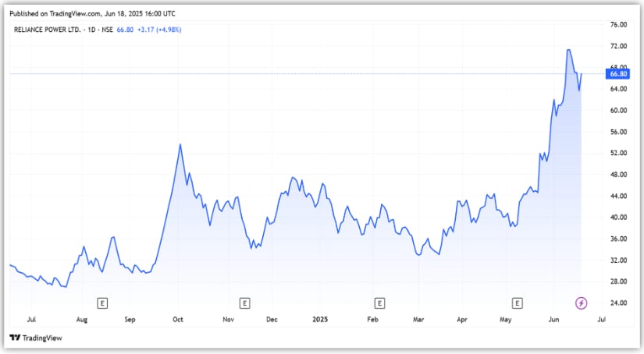
Task: Click the earnings marker near Nov
Action: coord(245,303)
